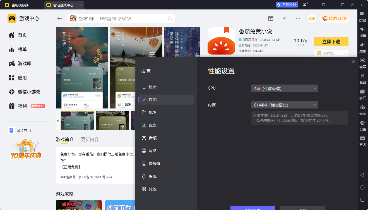Image resolution: width=368 pixels, height=210 pixels.
Task: Click the 立即下载 download button
Action: [x=331, y=42]
